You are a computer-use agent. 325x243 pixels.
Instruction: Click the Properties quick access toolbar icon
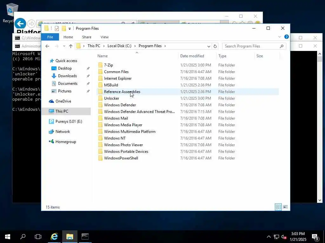[56, 28]
